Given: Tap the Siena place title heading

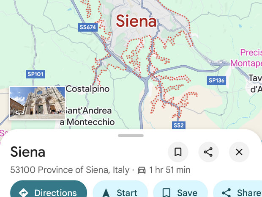Looking at the screenshot, I should [28, 152].
